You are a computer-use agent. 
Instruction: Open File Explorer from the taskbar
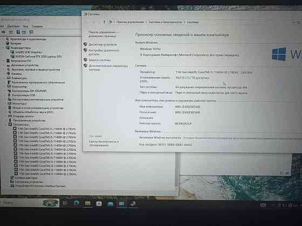[87, 203]
